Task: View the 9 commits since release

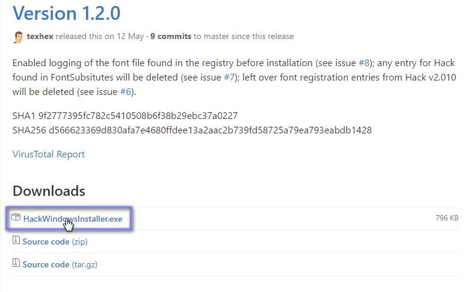Action: 171,37
